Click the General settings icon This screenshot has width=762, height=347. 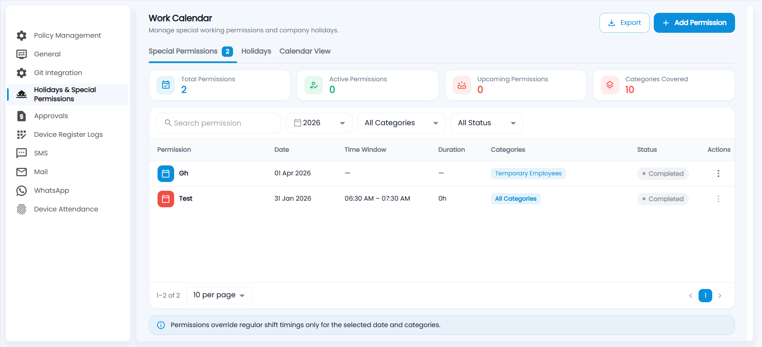click(22, 54)
